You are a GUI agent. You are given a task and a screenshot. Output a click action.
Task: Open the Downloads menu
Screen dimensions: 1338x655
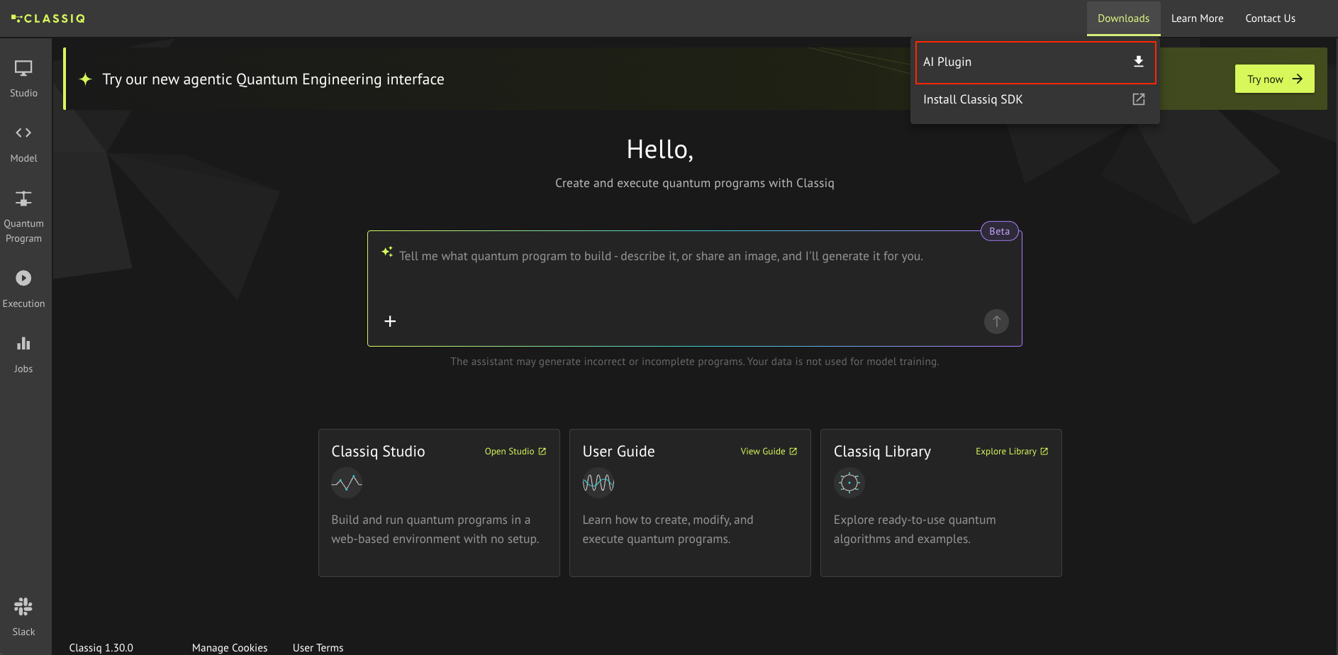1123,18
